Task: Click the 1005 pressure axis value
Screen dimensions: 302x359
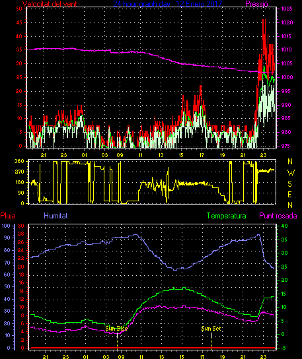Action: [x=287, y=63]
